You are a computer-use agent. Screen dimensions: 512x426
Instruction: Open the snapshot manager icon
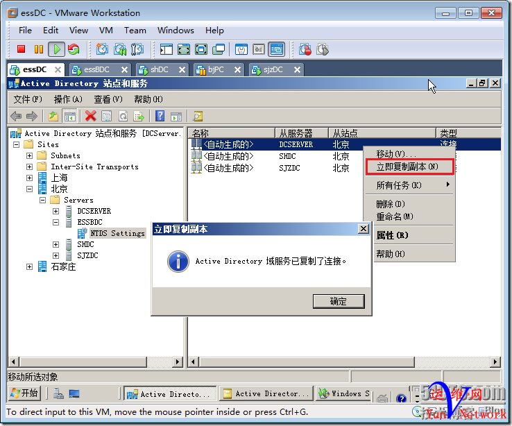click(137, 49)
